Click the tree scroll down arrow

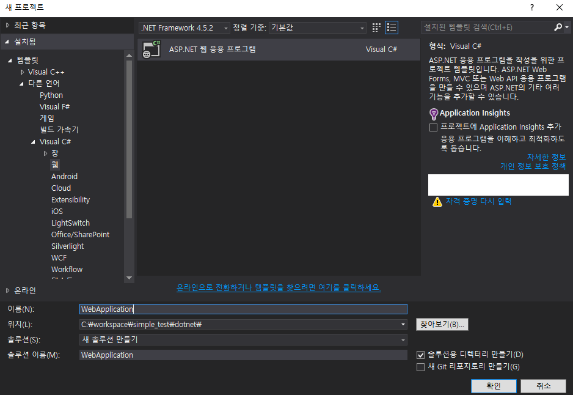pyautogui.click(x=129, y=278)
